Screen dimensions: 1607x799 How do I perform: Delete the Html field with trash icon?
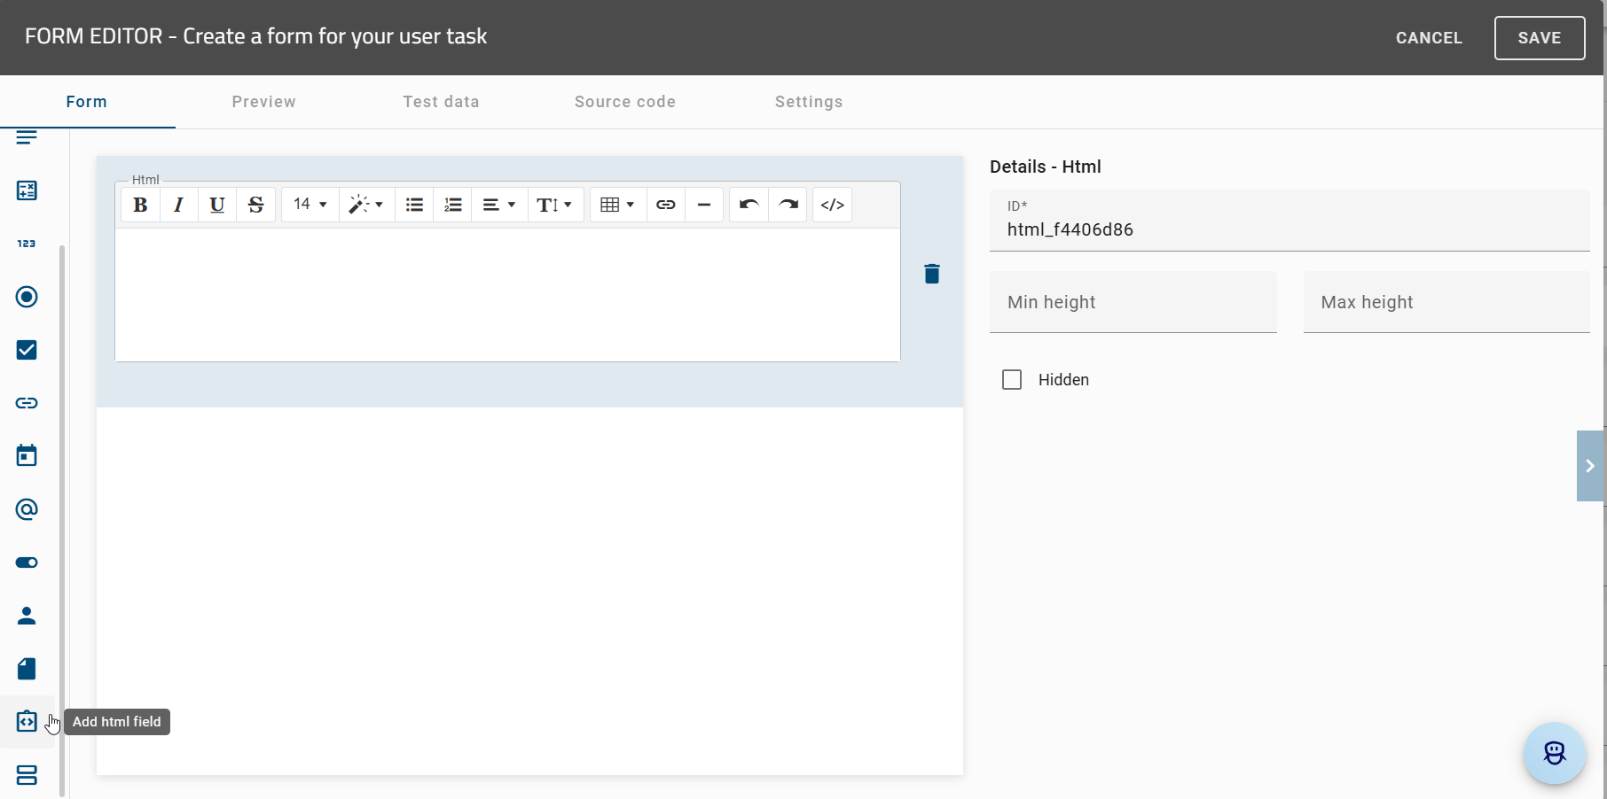click(x=932, y=274)
